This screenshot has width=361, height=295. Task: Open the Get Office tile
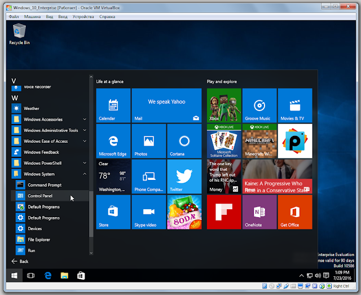click(295, 212)
